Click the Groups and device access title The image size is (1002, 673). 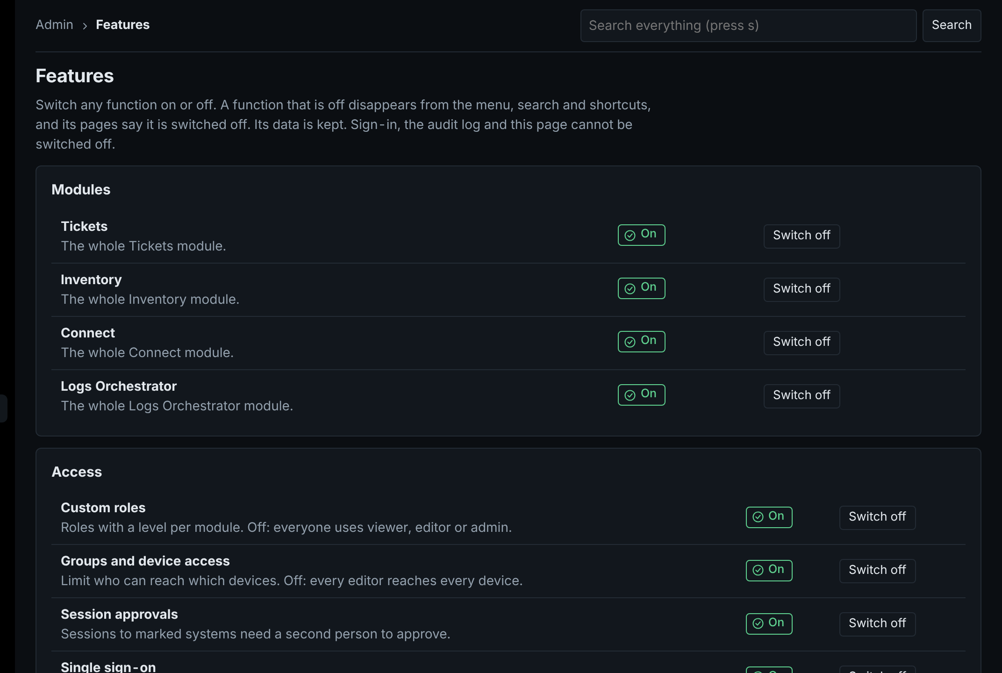[145, 561]
